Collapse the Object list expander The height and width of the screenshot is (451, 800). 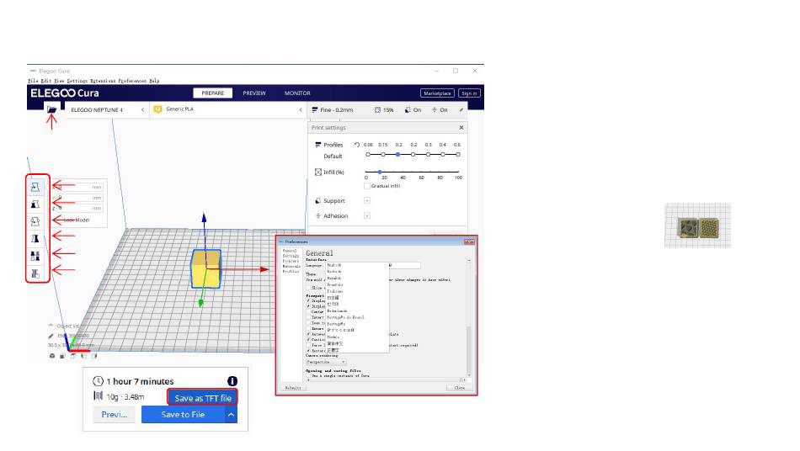click(51, 326)
